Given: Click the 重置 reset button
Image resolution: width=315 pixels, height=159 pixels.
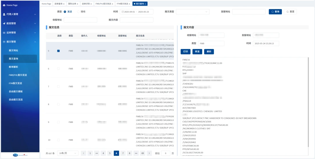Looking at the screenshot, I should pos(290,12).
